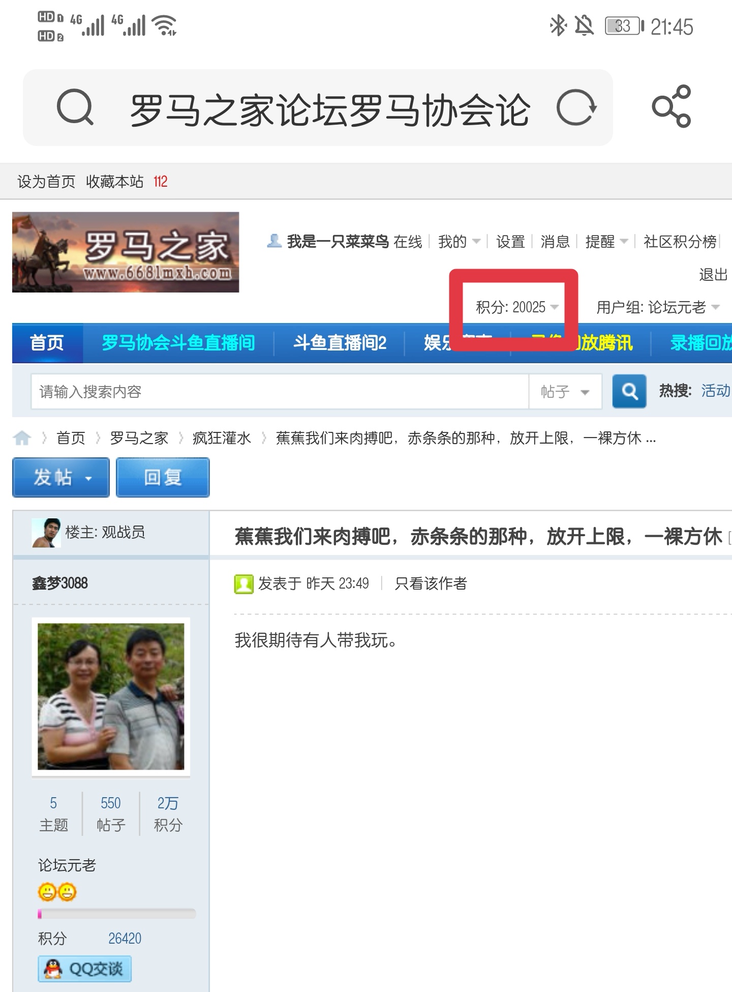Tap the battery indicator icon
The image size is (732, 992).
tap(624, 25)
